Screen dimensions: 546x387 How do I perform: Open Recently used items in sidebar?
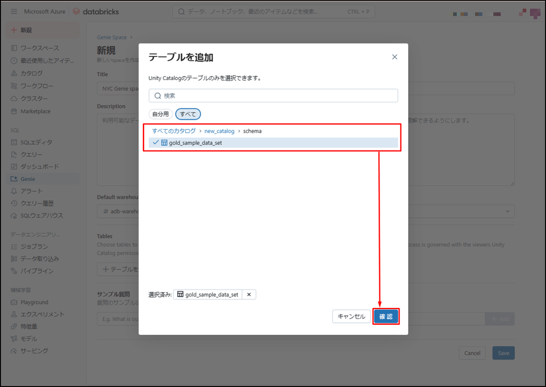(43, 60)
